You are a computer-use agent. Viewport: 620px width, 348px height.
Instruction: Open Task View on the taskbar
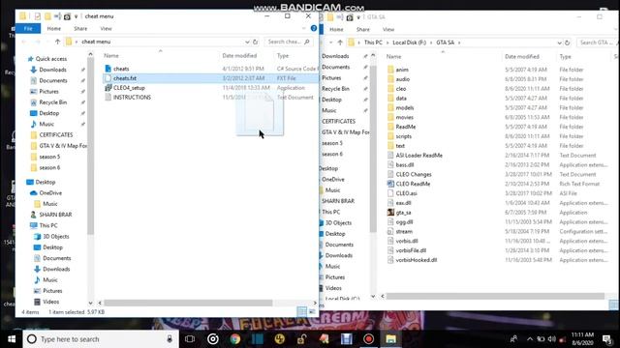click(190, 339)
